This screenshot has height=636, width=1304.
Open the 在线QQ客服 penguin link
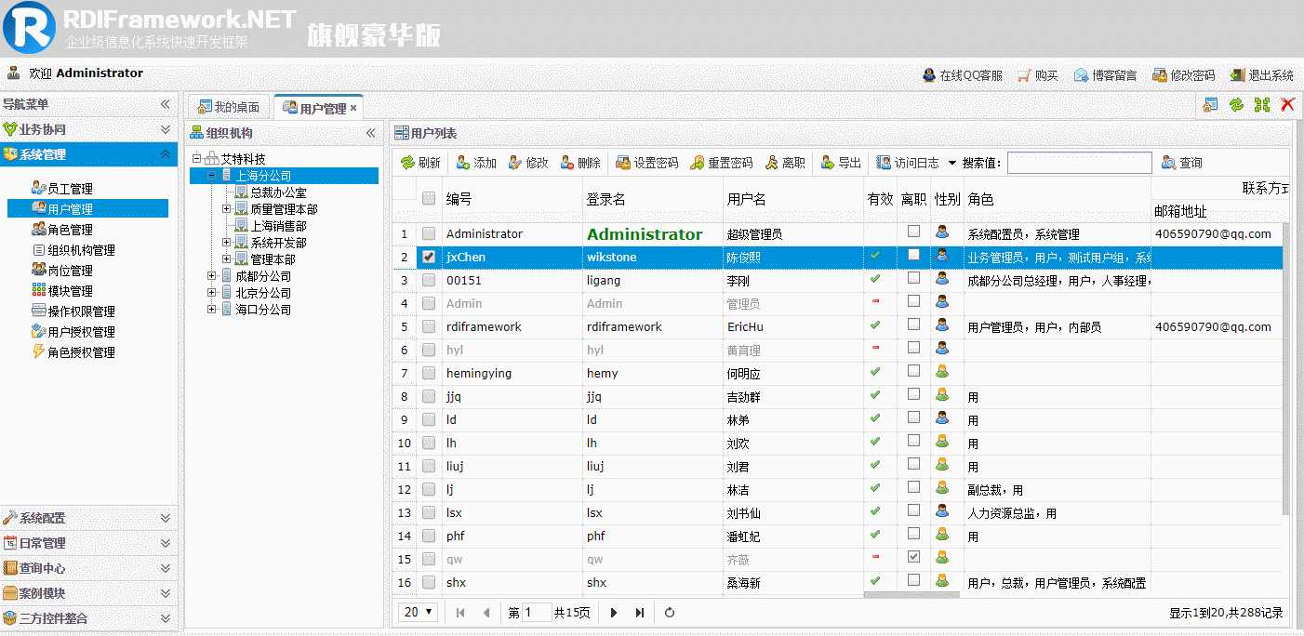tap(963, 75)
